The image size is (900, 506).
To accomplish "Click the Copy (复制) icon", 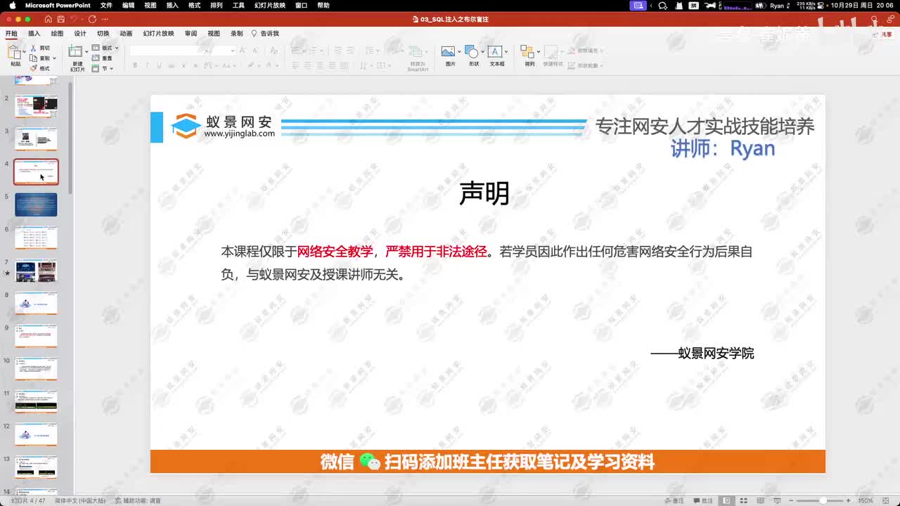I will click(x=33, y=58).
